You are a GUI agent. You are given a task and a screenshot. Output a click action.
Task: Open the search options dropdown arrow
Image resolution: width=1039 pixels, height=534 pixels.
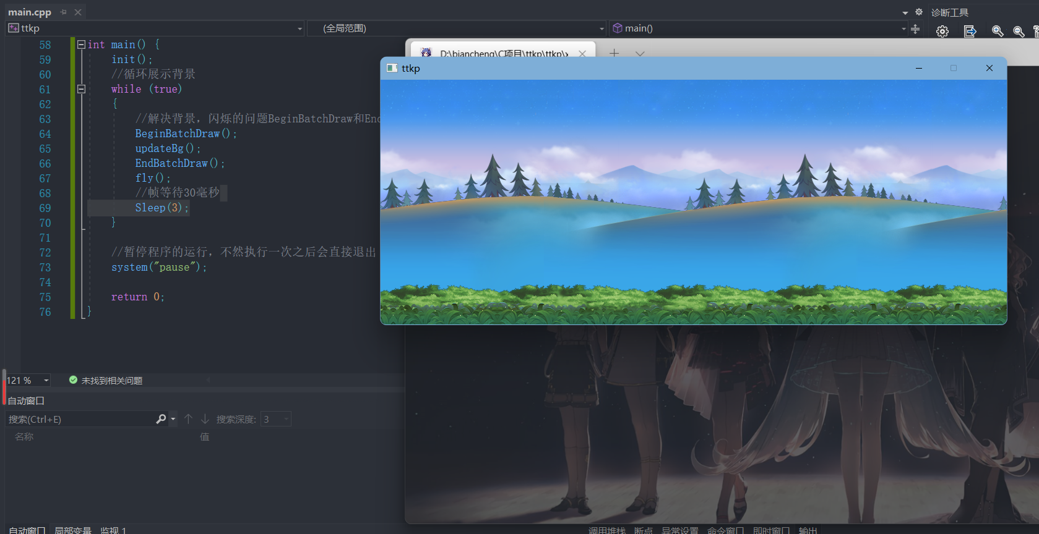point(173,419)
